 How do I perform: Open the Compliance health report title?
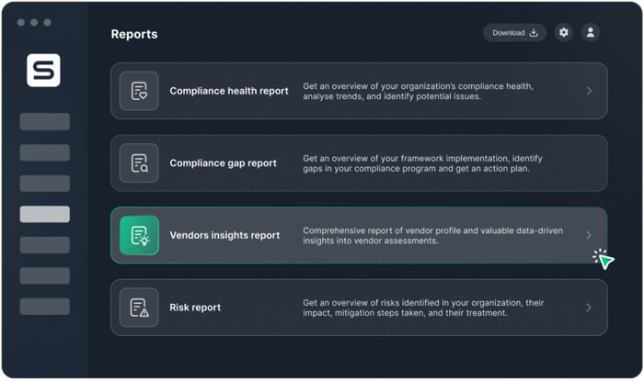click(x=228, y=91)
